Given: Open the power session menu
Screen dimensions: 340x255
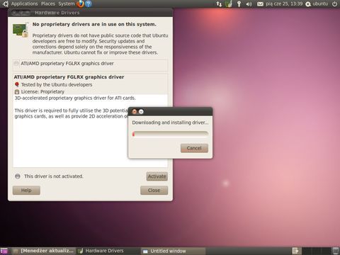Looking at the screenshot, I should coord(334,4).
